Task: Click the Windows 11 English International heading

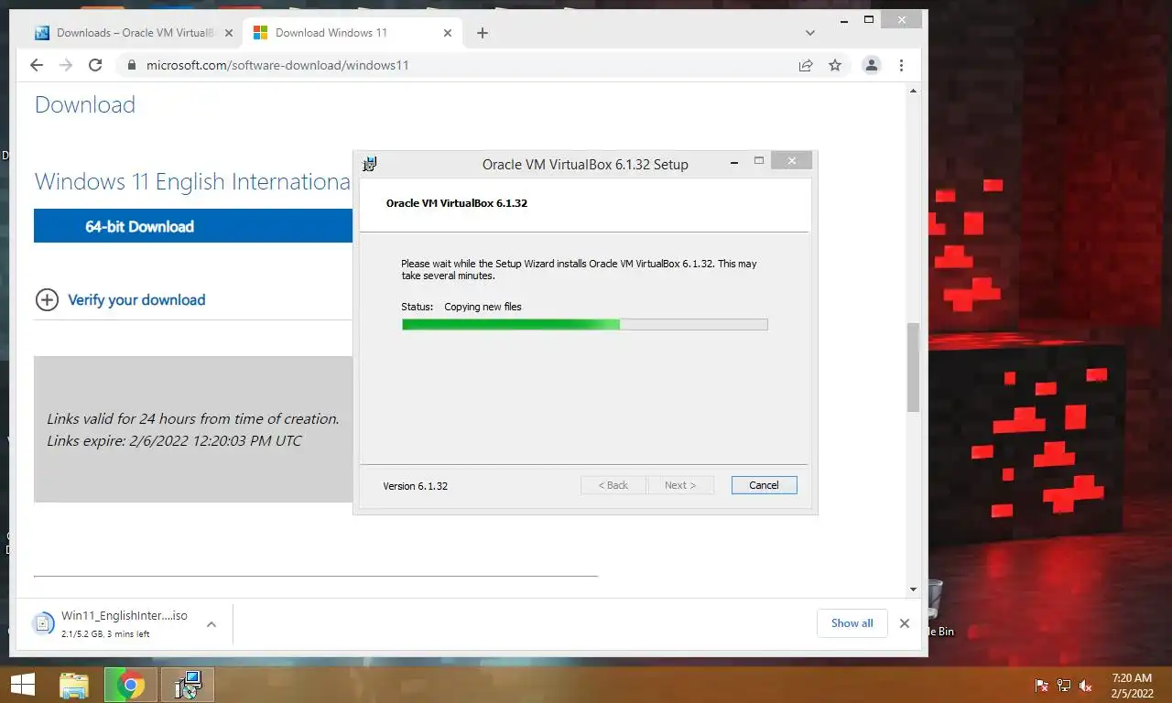Action: click(x=193, y=181)
